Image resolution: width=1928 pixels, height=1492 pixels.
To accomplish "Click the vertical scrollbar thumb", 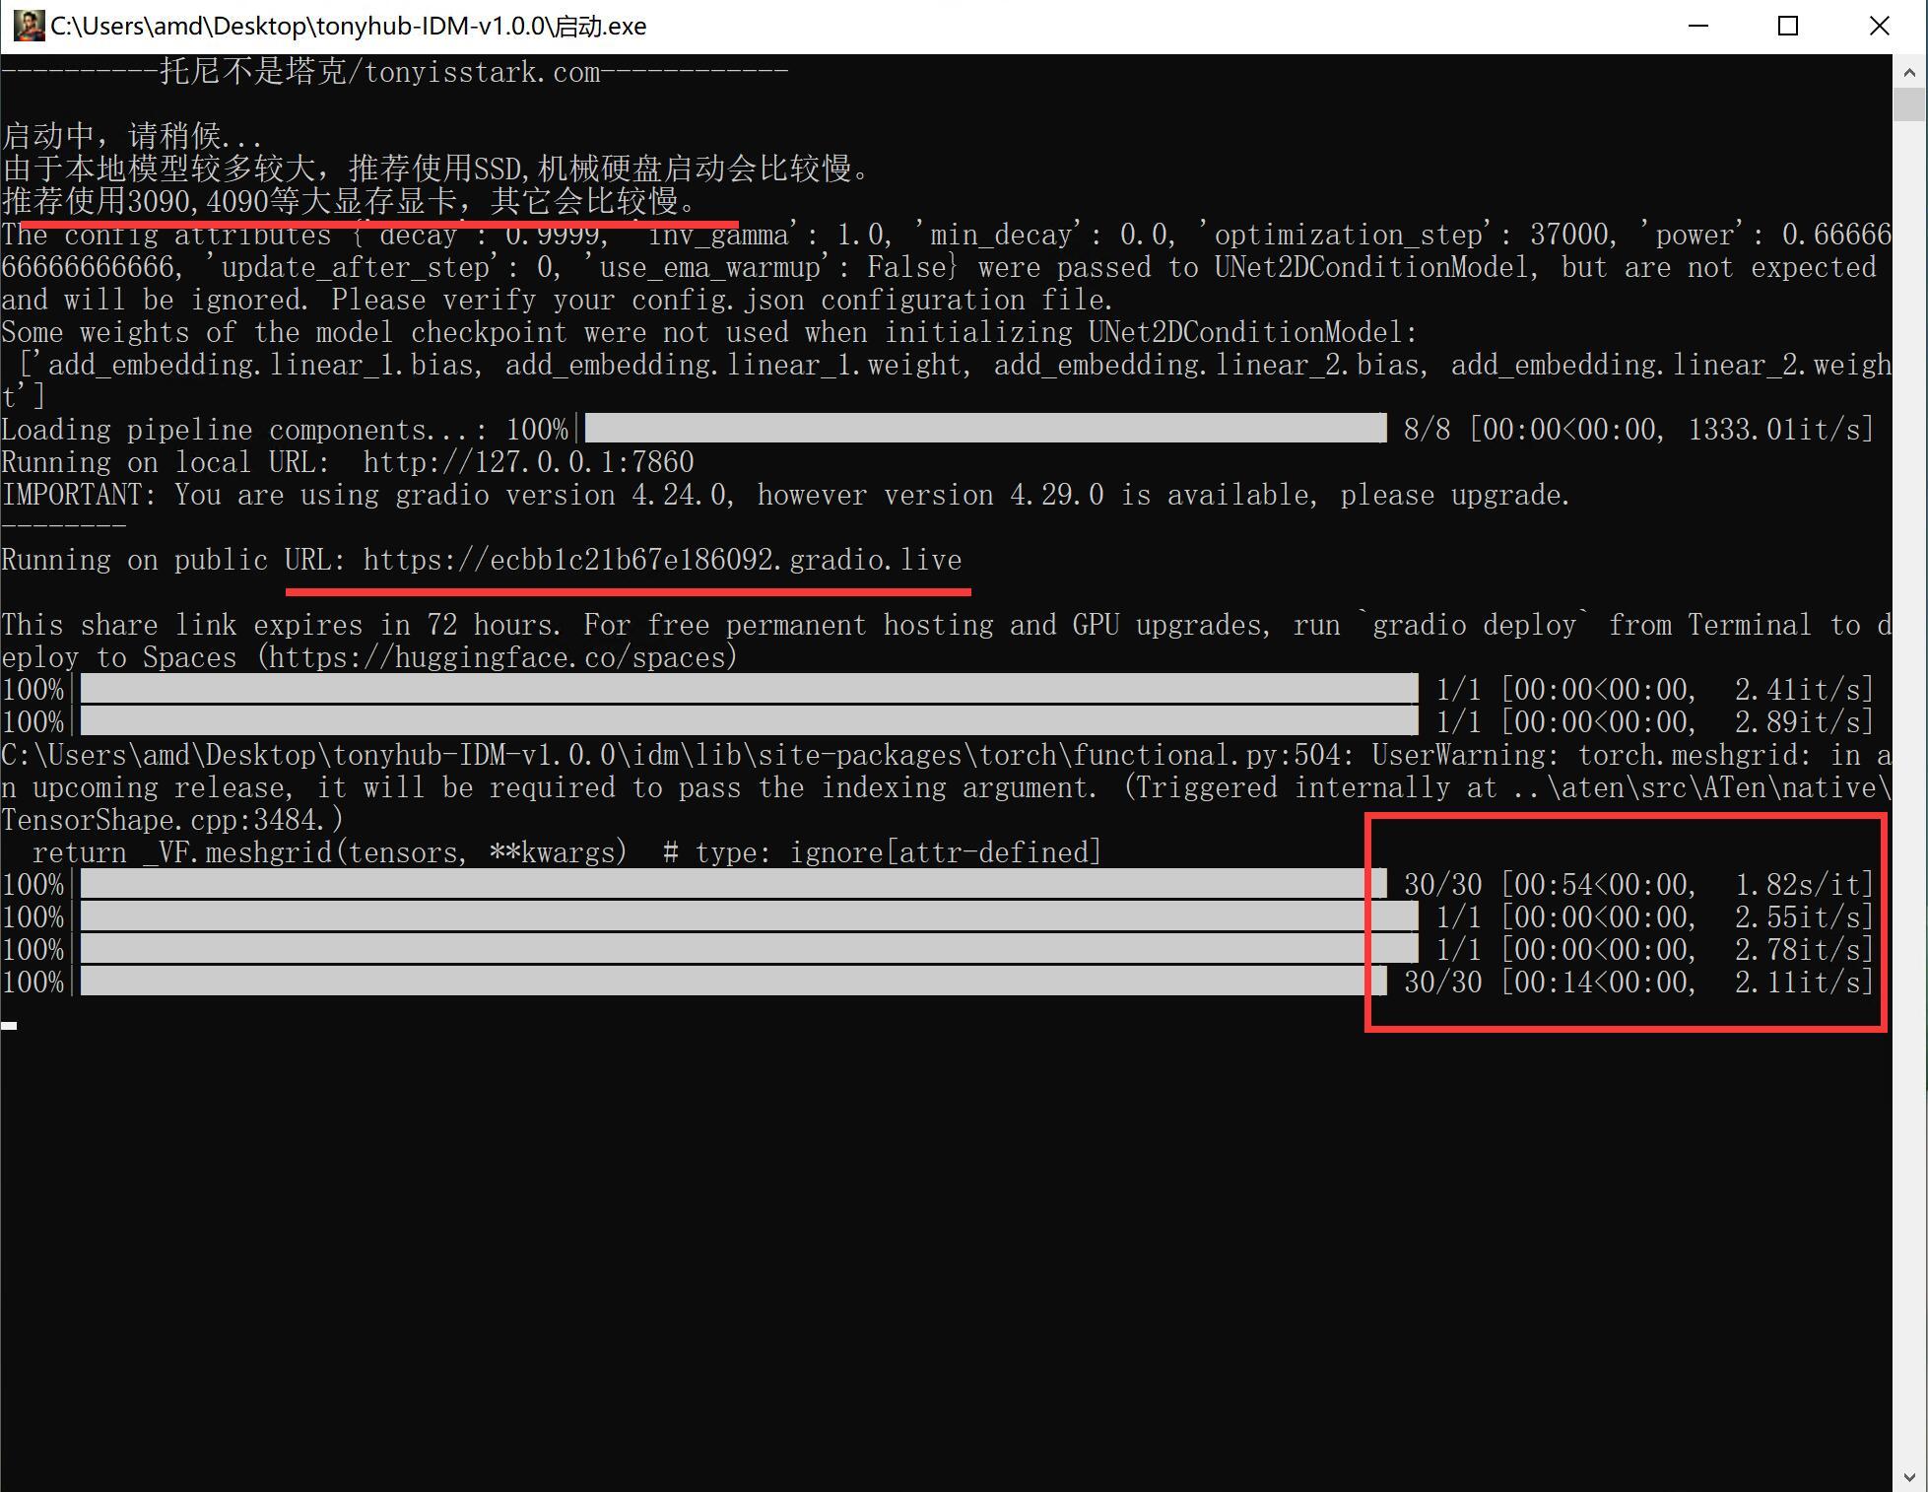I will coord(1909,104).
